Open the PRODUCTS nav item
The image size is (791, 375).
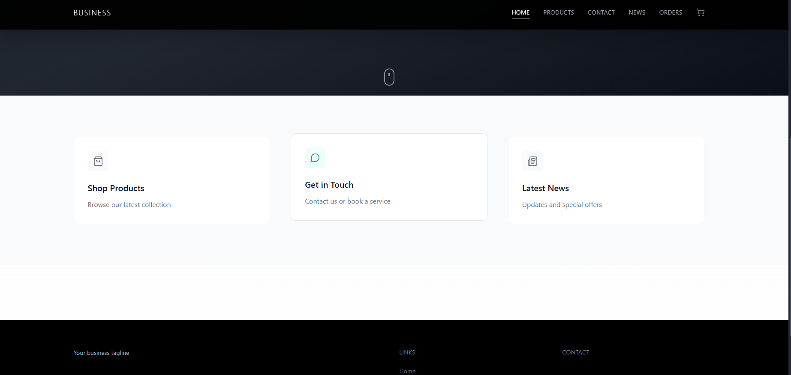pyautogui.click(x=559, y=13)
